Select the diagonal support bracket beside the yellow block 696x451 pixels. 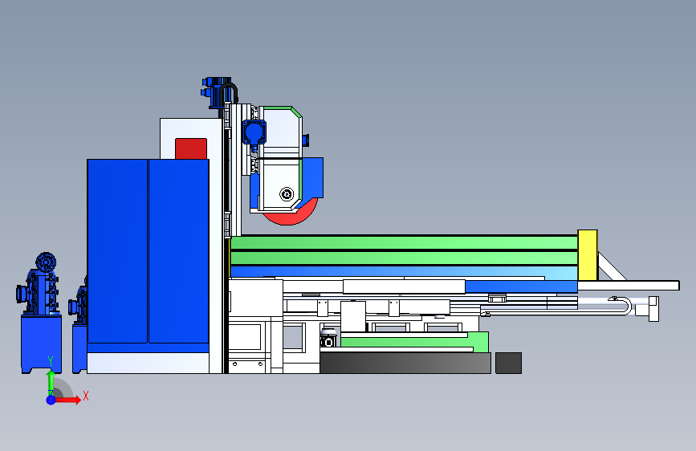tap(612, 266)
